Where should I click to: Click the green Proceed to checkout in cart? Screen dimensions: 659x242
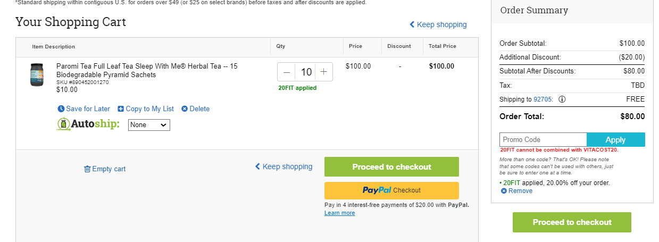(x=391, y=166)
